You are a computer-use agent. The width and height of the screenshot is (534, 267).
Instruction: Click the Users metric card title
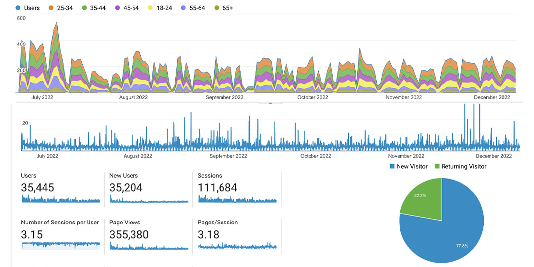(x=28, y=176)
